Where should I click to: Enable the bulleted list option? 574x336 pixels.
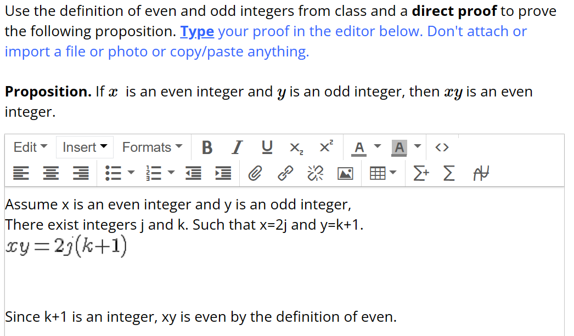click(114, 173)
